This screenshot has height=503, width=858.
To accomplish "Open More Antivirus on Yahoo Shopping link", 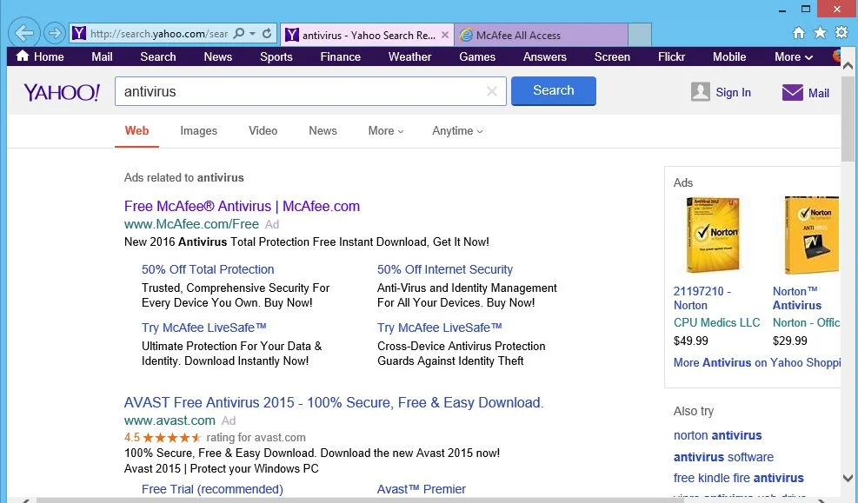I will (757, 362).
